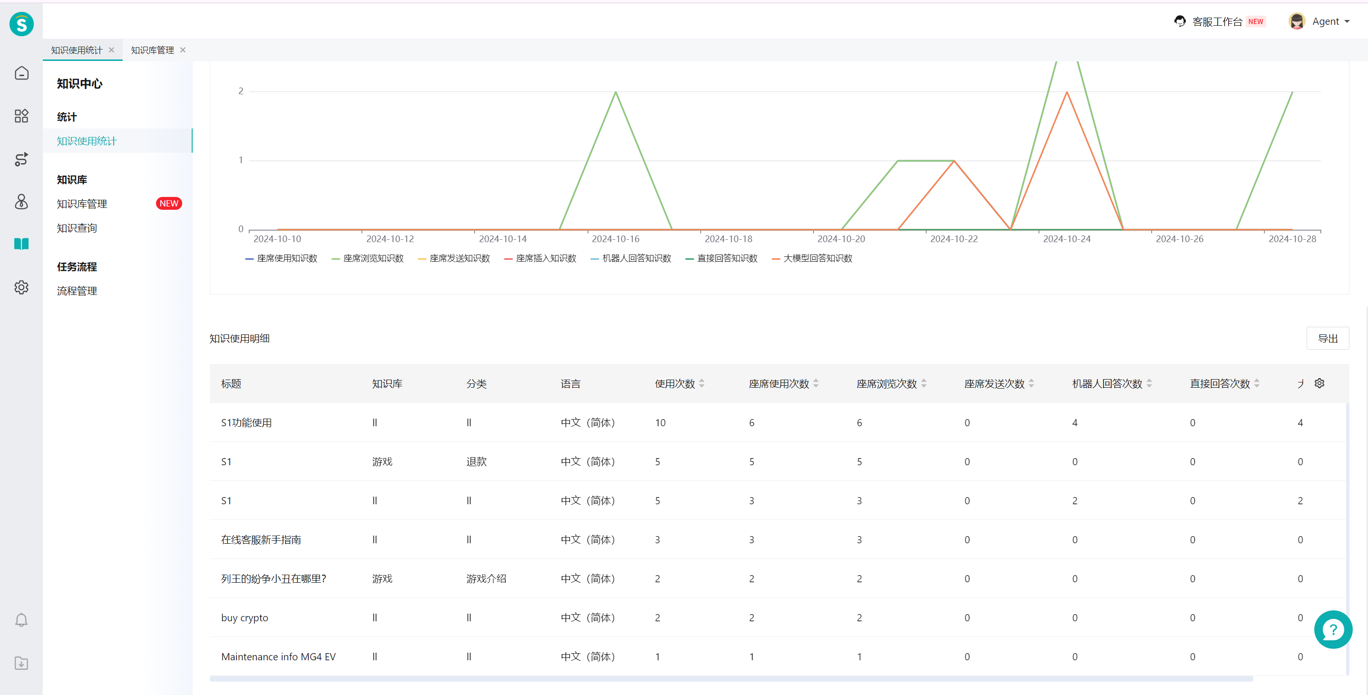Open the help chat bubble button
Viewport: 1368px width, 695px height.
pos(1333,630)
